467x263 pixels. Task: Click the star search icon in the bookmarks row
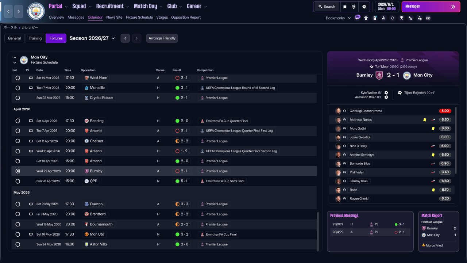[410, 18]
